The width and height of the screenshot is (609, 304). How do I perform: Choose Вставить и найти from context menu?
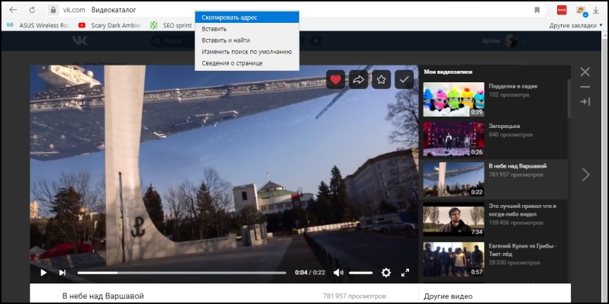pos(247,40)
